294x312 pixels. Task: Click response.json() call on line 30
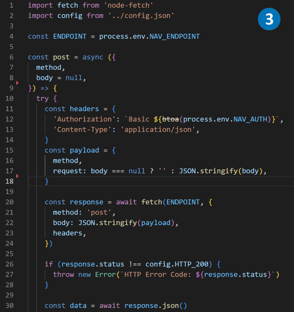click(155, 306)
